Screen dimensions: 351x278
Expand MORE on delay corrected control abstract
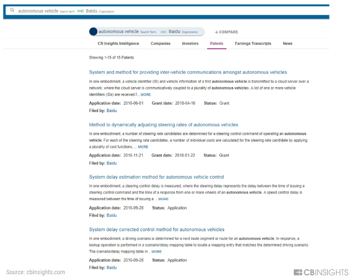(x=156, y=252)
